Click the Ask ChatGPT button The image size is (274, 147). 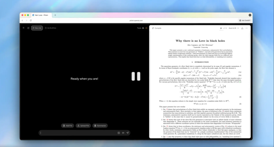[x=245, y=20]
